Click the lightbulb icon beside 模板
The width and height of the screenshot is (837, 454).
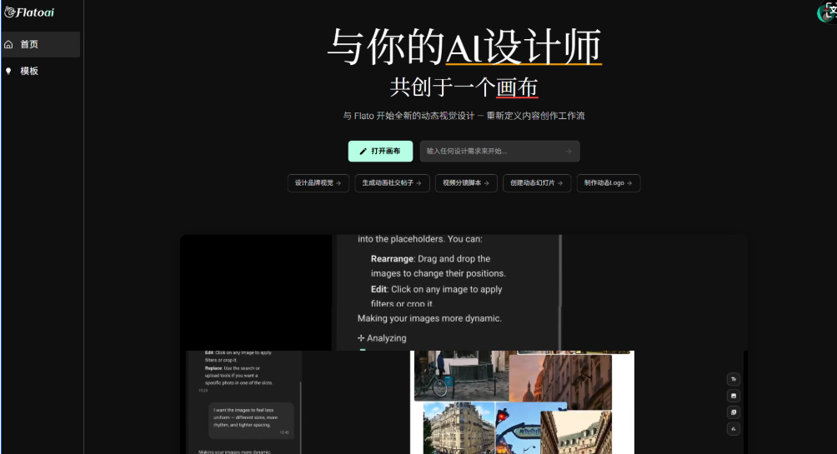point(9,72)
